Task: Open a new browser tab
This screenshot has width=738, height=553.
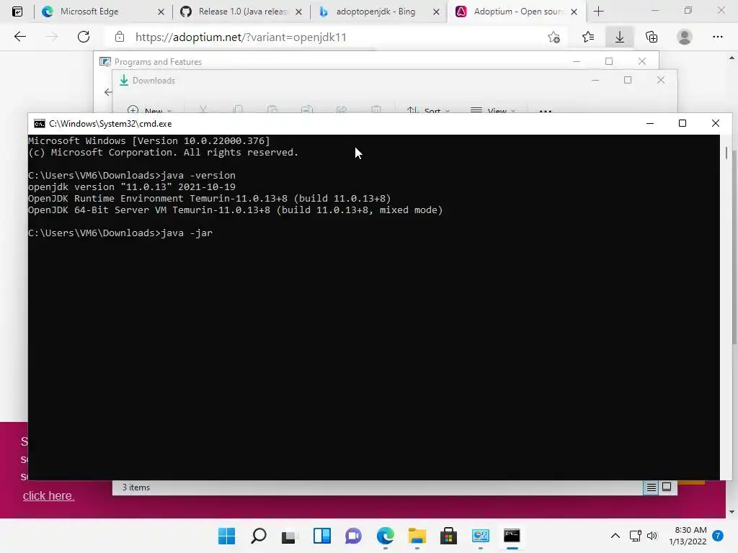Action: [598, 12]
